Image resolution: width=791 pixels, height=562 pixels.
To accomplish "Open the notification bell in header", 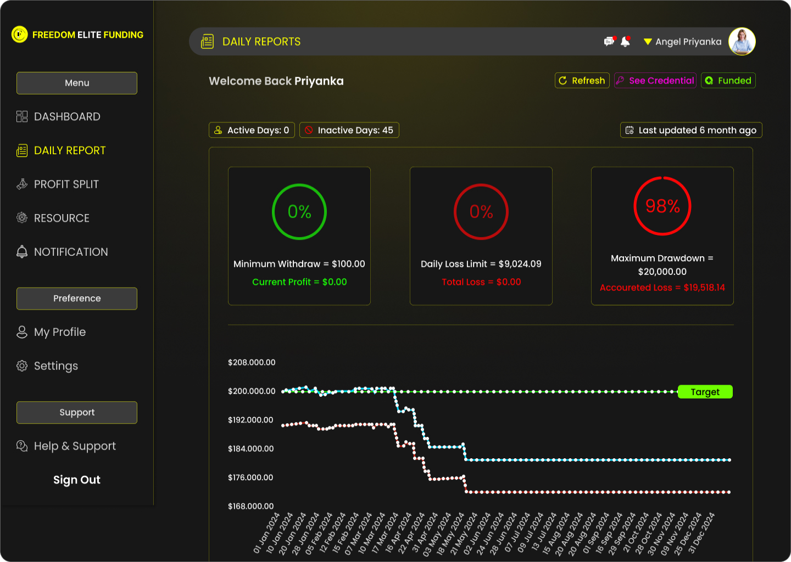I will 625,42.
